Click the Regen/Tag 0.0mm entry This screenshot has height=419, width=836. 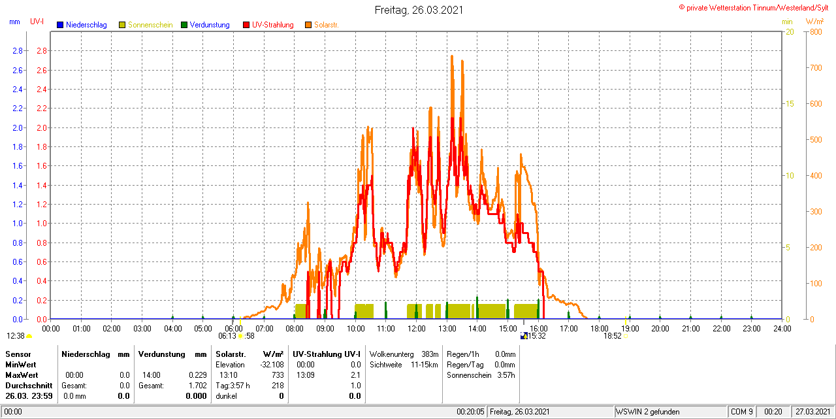pyautogui.click(x=481, y=365)
